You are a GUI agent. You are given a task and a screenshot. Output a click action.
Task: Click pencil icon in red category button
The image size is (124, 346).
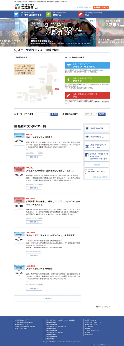point(68,95)
